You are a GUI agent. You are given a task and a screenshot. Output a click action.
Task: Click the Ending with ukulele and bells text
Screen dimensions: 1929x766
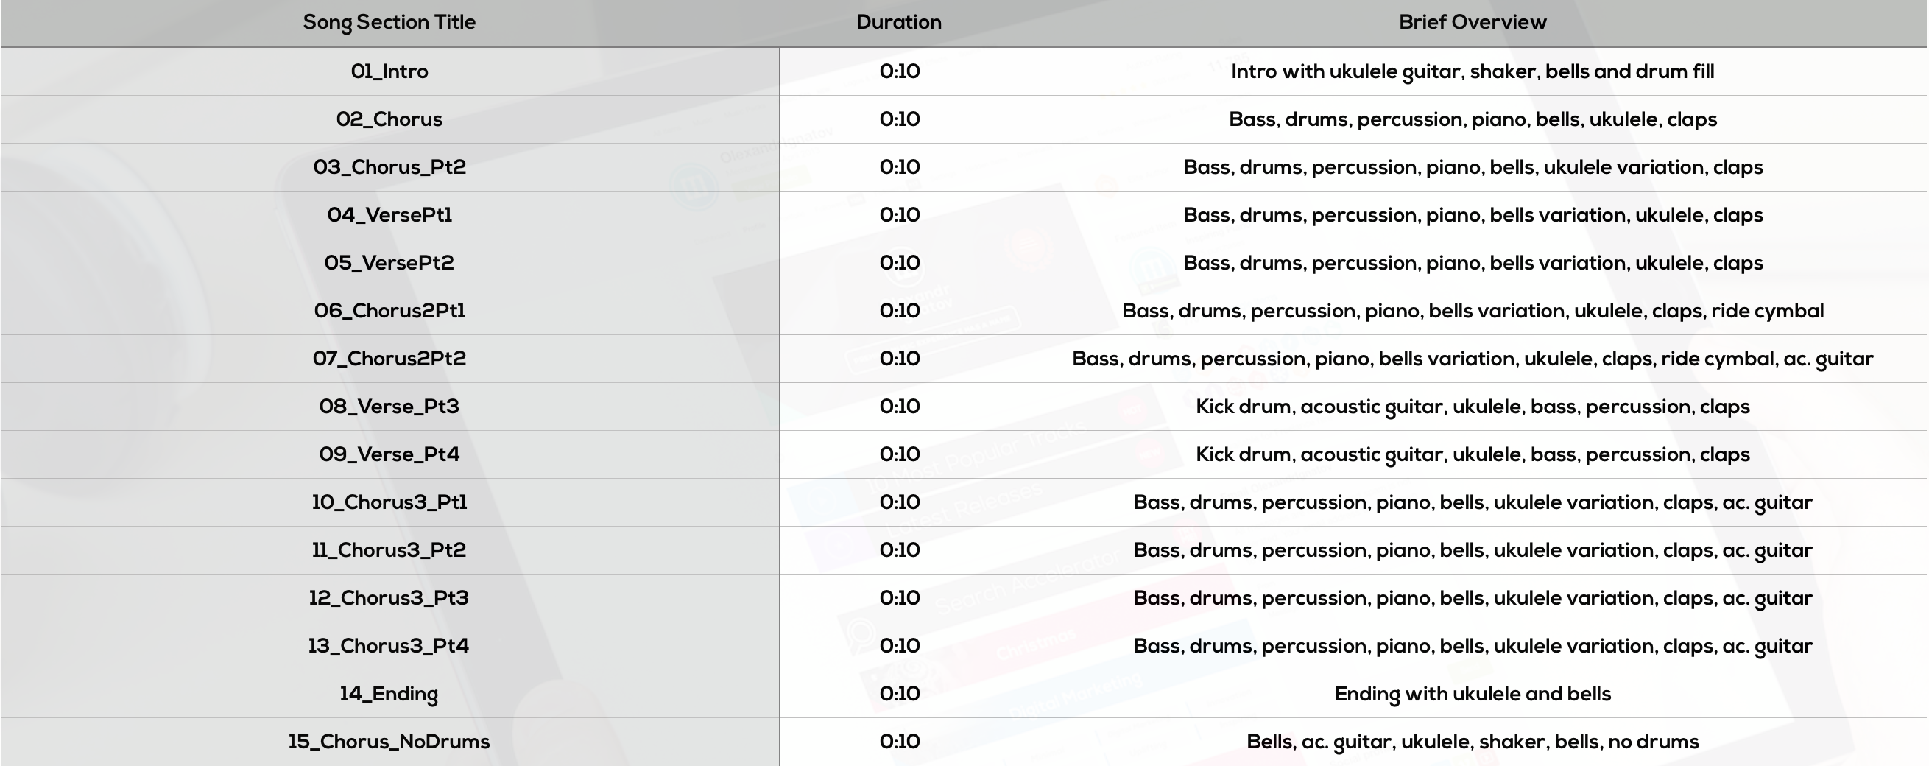click(x=1473, y=695)
